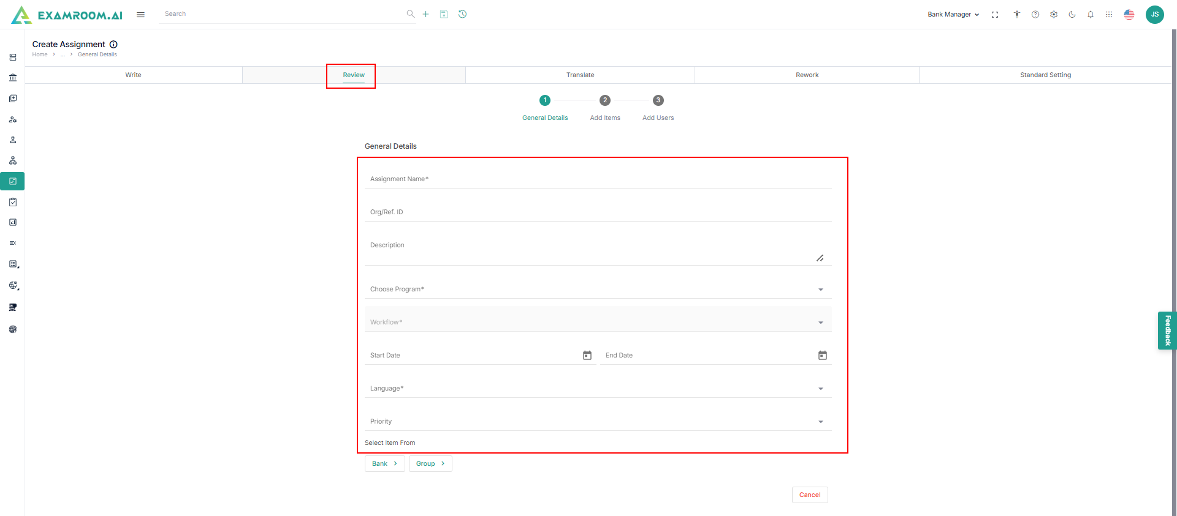Image resolution: width=1177 pixels, height=516 pixels.
Task: Follow the Home breadcrumb link
Action: (40, 54)
